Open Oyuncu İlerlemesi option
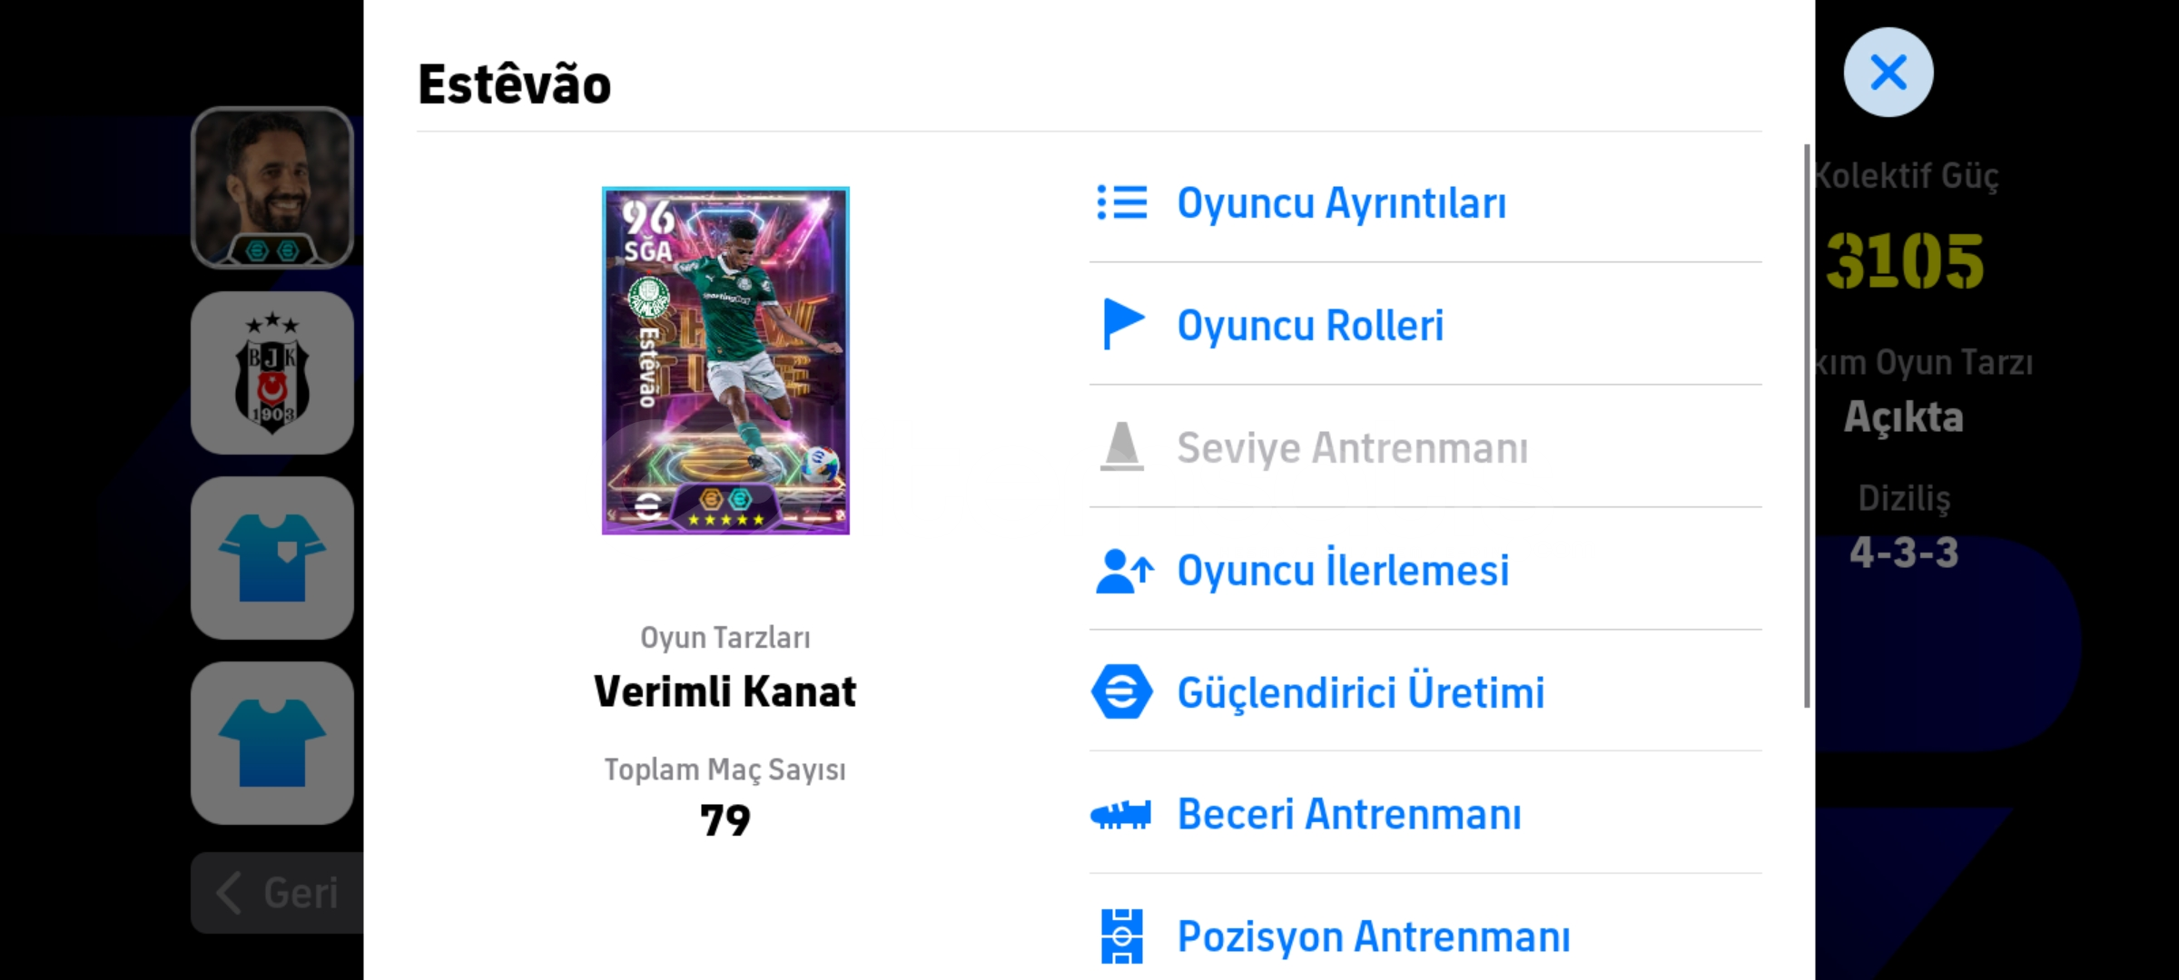The height and width of the screenshot is (980, 2179). coord(1343,571)
